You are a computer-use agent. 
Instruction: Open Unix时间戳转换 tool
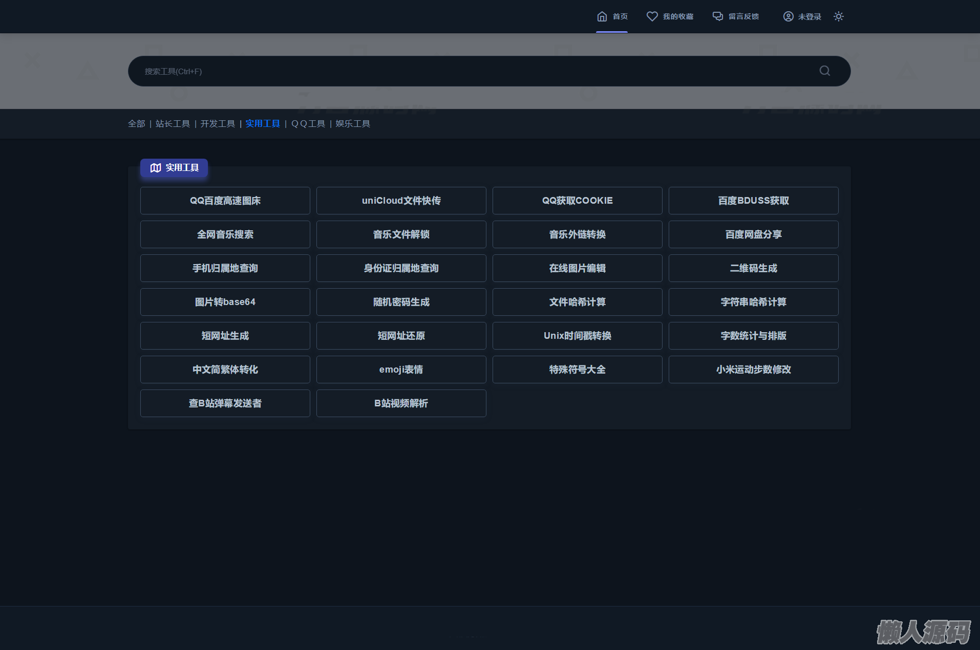pos(577,336)
